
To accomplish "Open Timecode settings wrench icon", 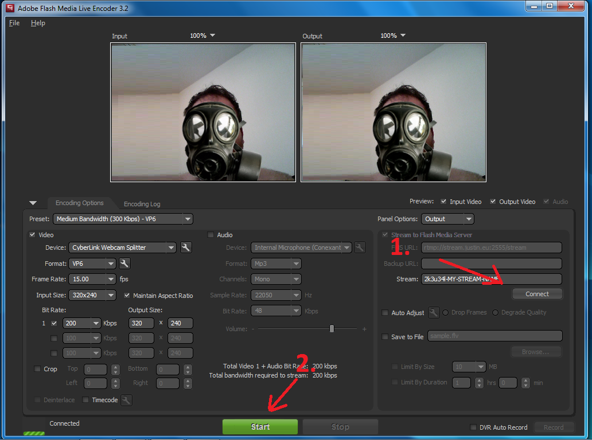I will (x=126, y=400).
